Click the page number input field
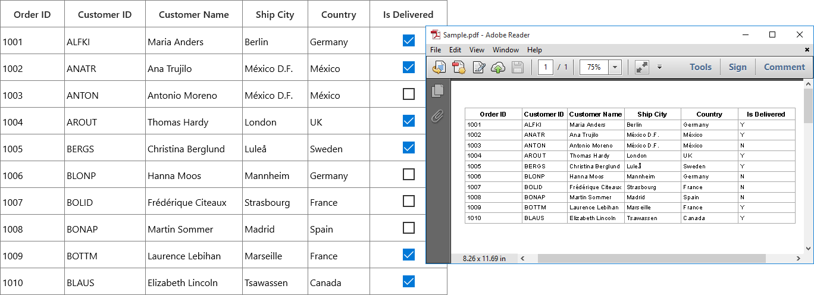 point(546,67)
